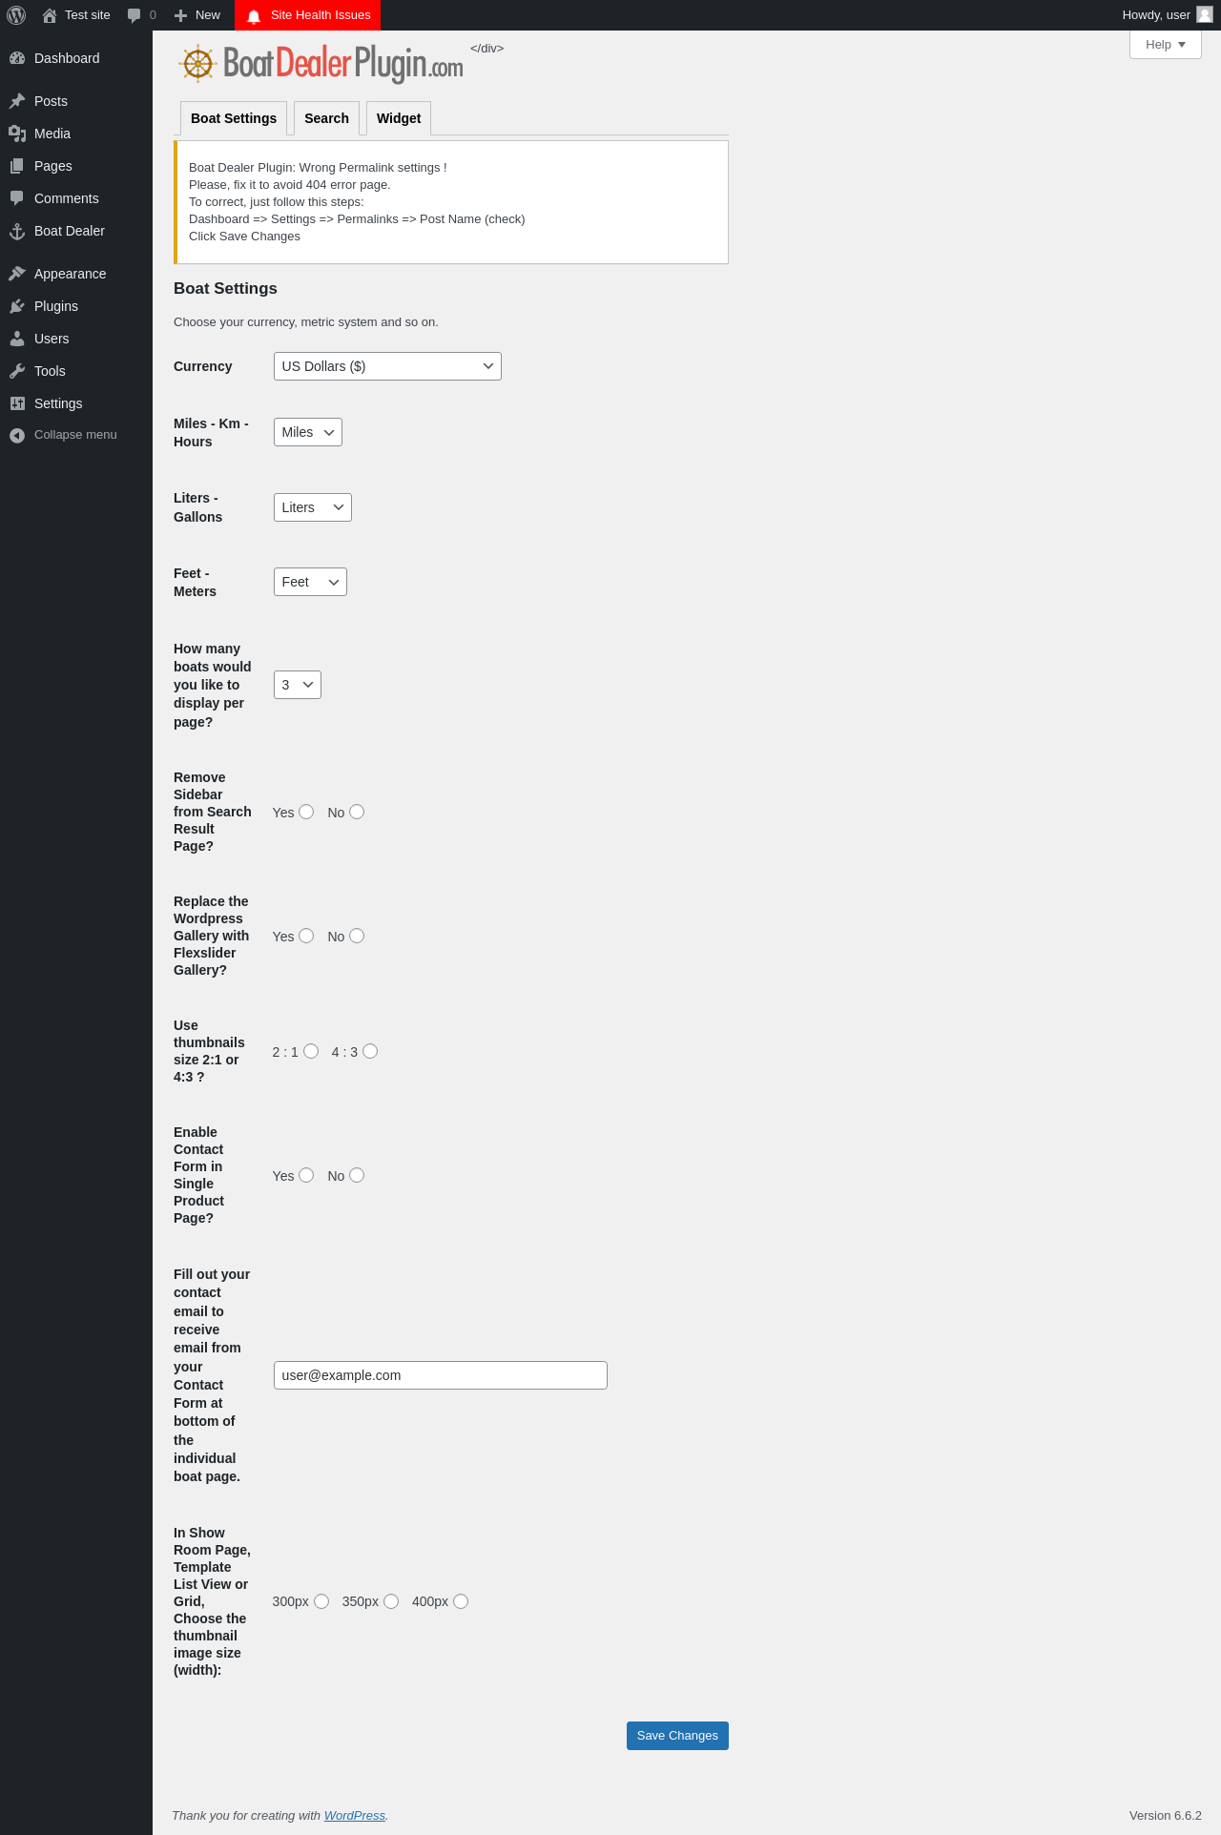Click the WordPress logo icon
Image resolution: width=1221 pixels, height=1835 pixels.
click(16, 15)
